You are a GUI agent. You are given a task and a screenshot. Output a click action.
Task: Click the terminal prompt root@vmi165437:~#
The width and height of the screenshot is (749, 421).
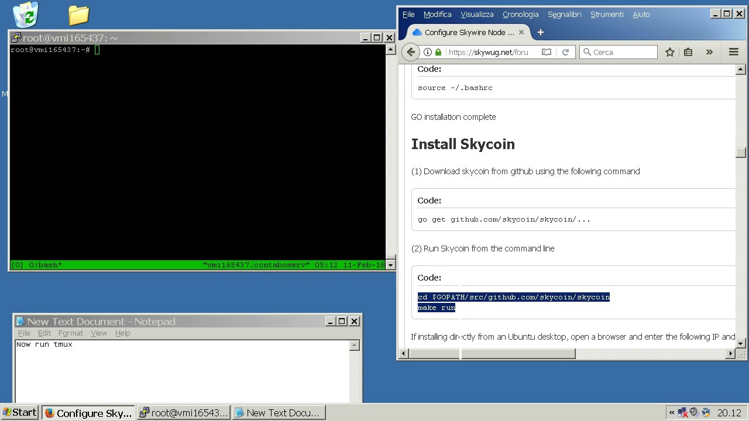50,50
